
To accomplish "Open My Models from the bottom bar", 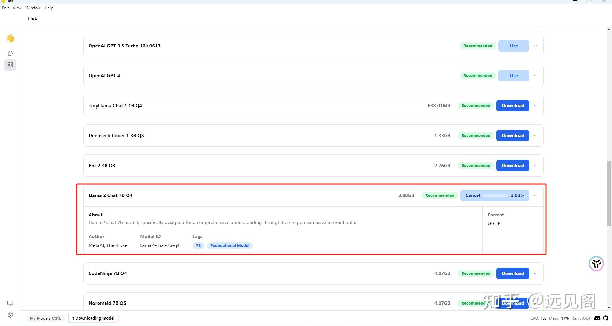I will click(x=45, y=318).
